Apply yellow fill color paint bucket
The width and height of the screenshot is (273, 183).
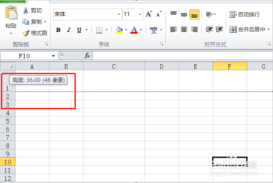point(119,30)
